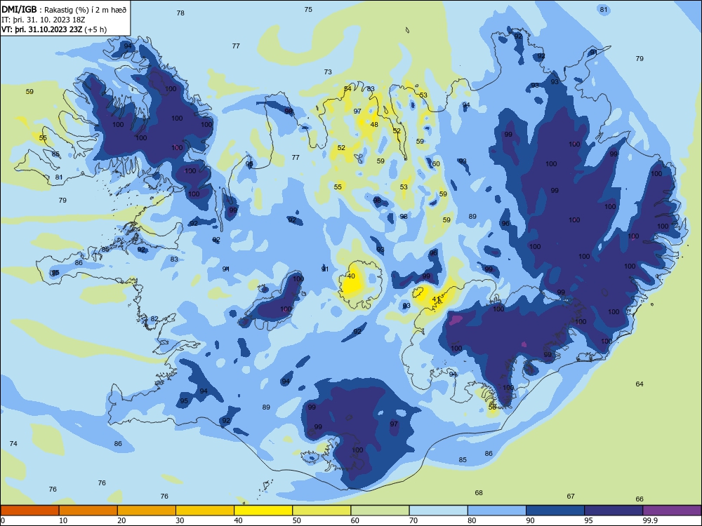Viewport: 702px width, 526px height.
Task: Click the light blue 70–80 legend swatch
Action: click(438, 511)
